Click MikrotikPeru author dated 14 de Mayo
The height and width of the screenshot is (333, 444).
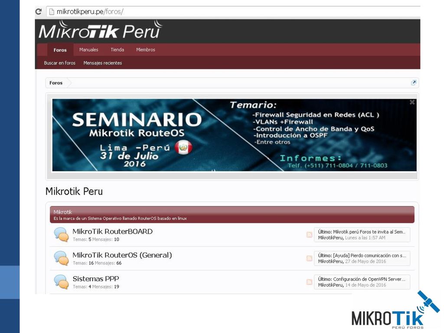click(330, 285)
